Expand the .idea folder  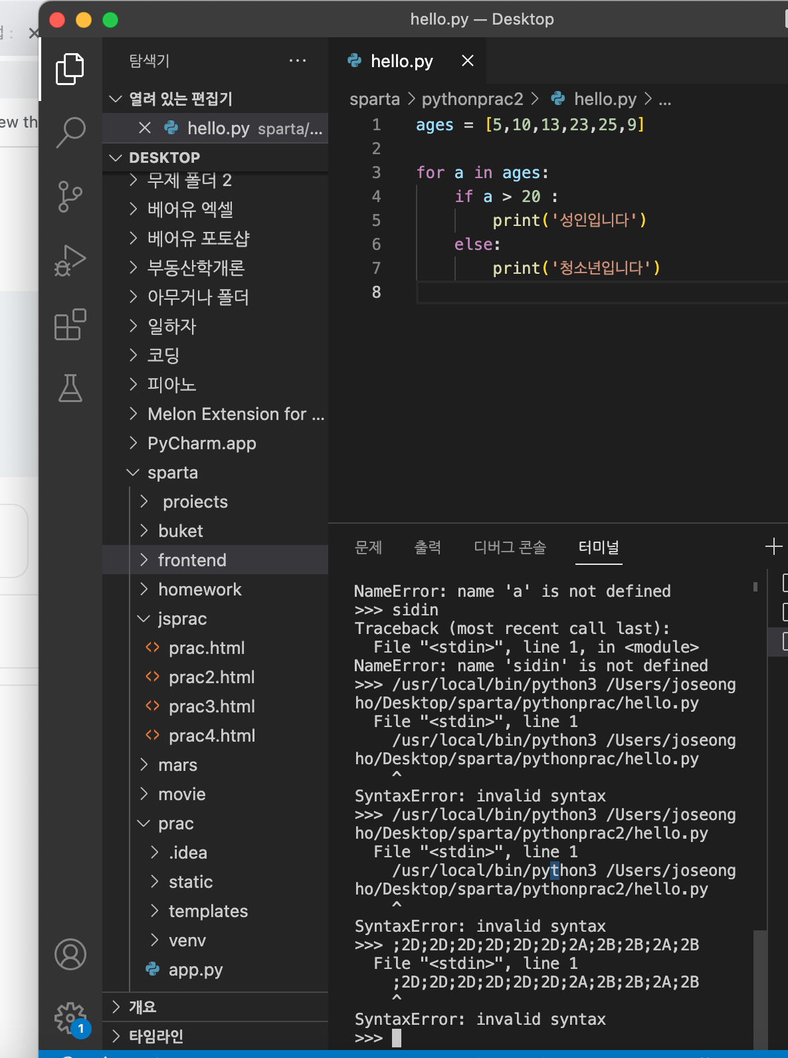215,853
